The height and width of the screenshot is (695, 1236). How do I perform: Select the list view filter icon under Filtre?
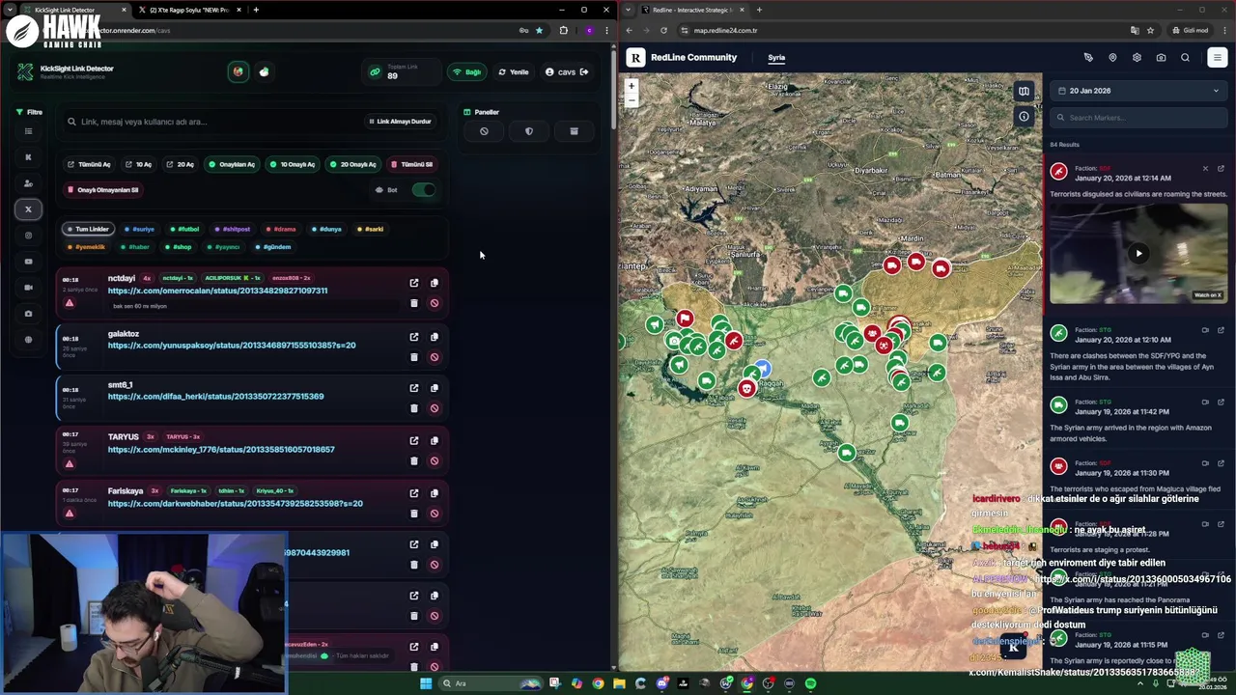[28, 131]
